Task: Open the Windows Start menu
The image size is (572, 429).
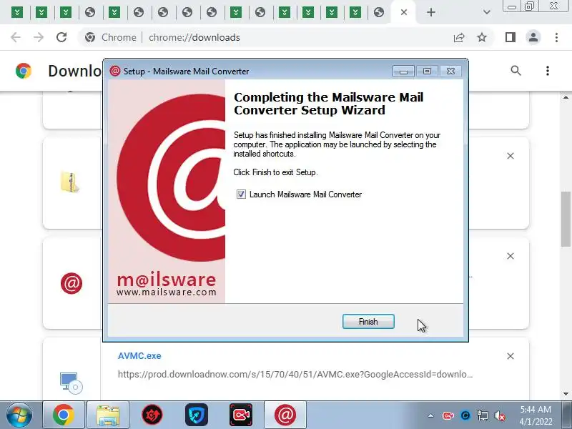Action: click(x=19, y=415)
